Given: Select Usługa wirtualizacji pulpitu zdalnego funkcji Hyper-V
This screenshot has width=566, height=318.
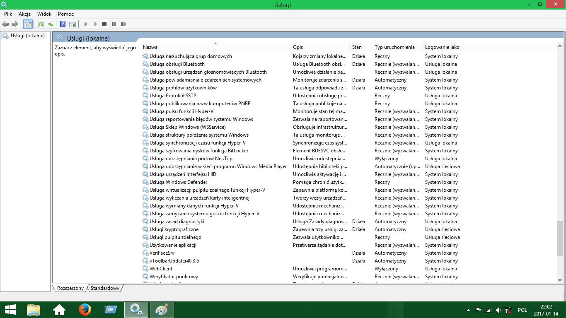Looking at the screenshot, I should point(305,190).
